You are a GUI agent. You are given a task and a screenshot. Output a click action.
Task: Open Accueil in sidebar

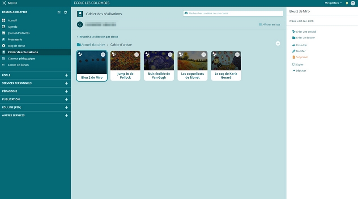coord(12,20)
